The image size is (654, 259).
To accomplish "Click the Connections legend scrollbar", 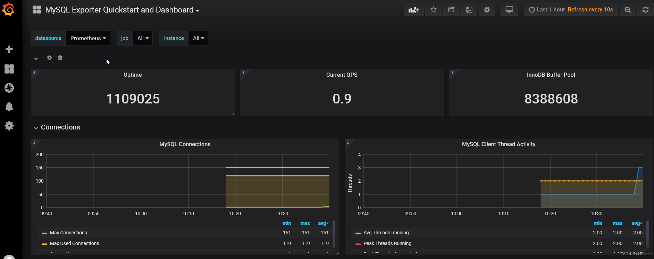I will pyautogui.click(x=334, y=234).
